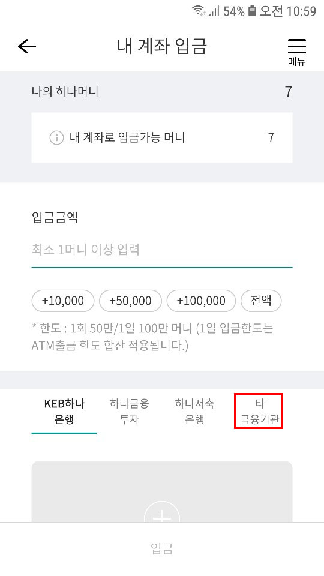Tap the back arrow icon
Image resolution: width=324 pixels, height=576 pixels.
27,46
